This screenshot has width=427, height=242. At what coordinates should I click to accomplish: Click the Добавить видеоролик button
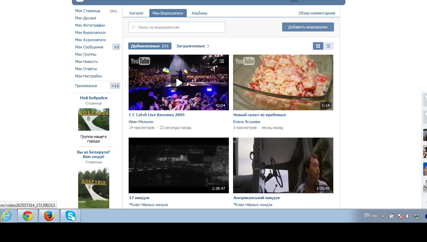(308, 27)
